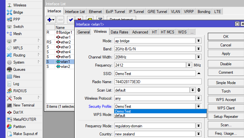This screenshot has height=138, width=244.
Task: Open New Terminal from the sidebar
Action: click(x=23, y=105)
